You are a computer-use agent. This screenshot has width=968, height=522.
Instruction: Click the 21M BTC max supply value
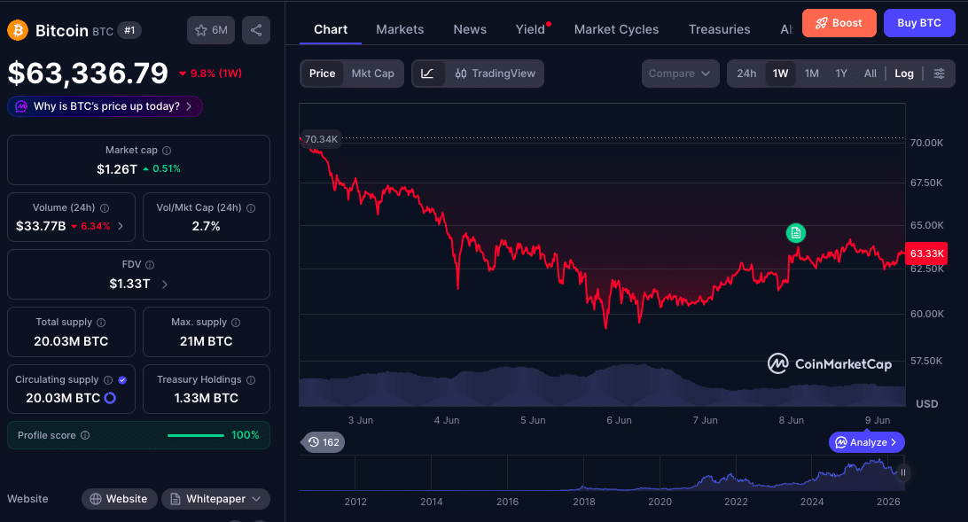tap(207, 341)
